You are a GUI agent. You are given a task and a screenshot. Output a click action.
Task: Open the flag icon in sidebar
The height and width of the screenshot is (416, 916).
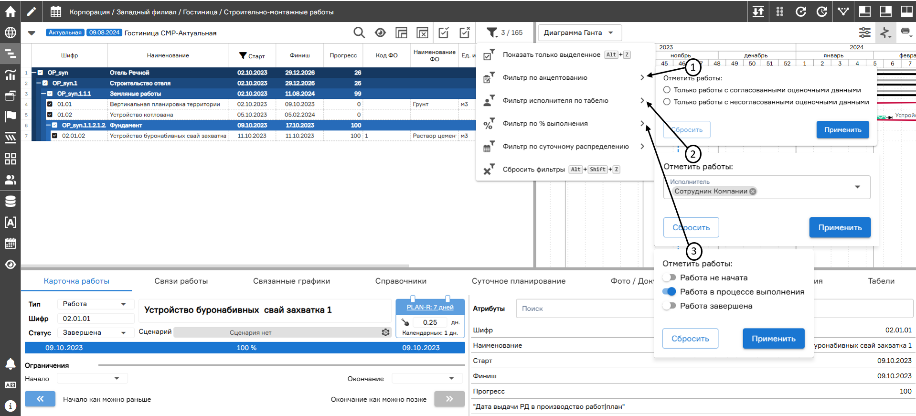pos(10,117)
